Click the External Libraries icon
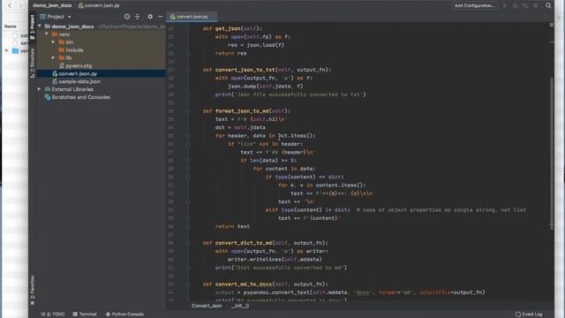The width and height of the screenshot is (565, 318). point(48,89)
